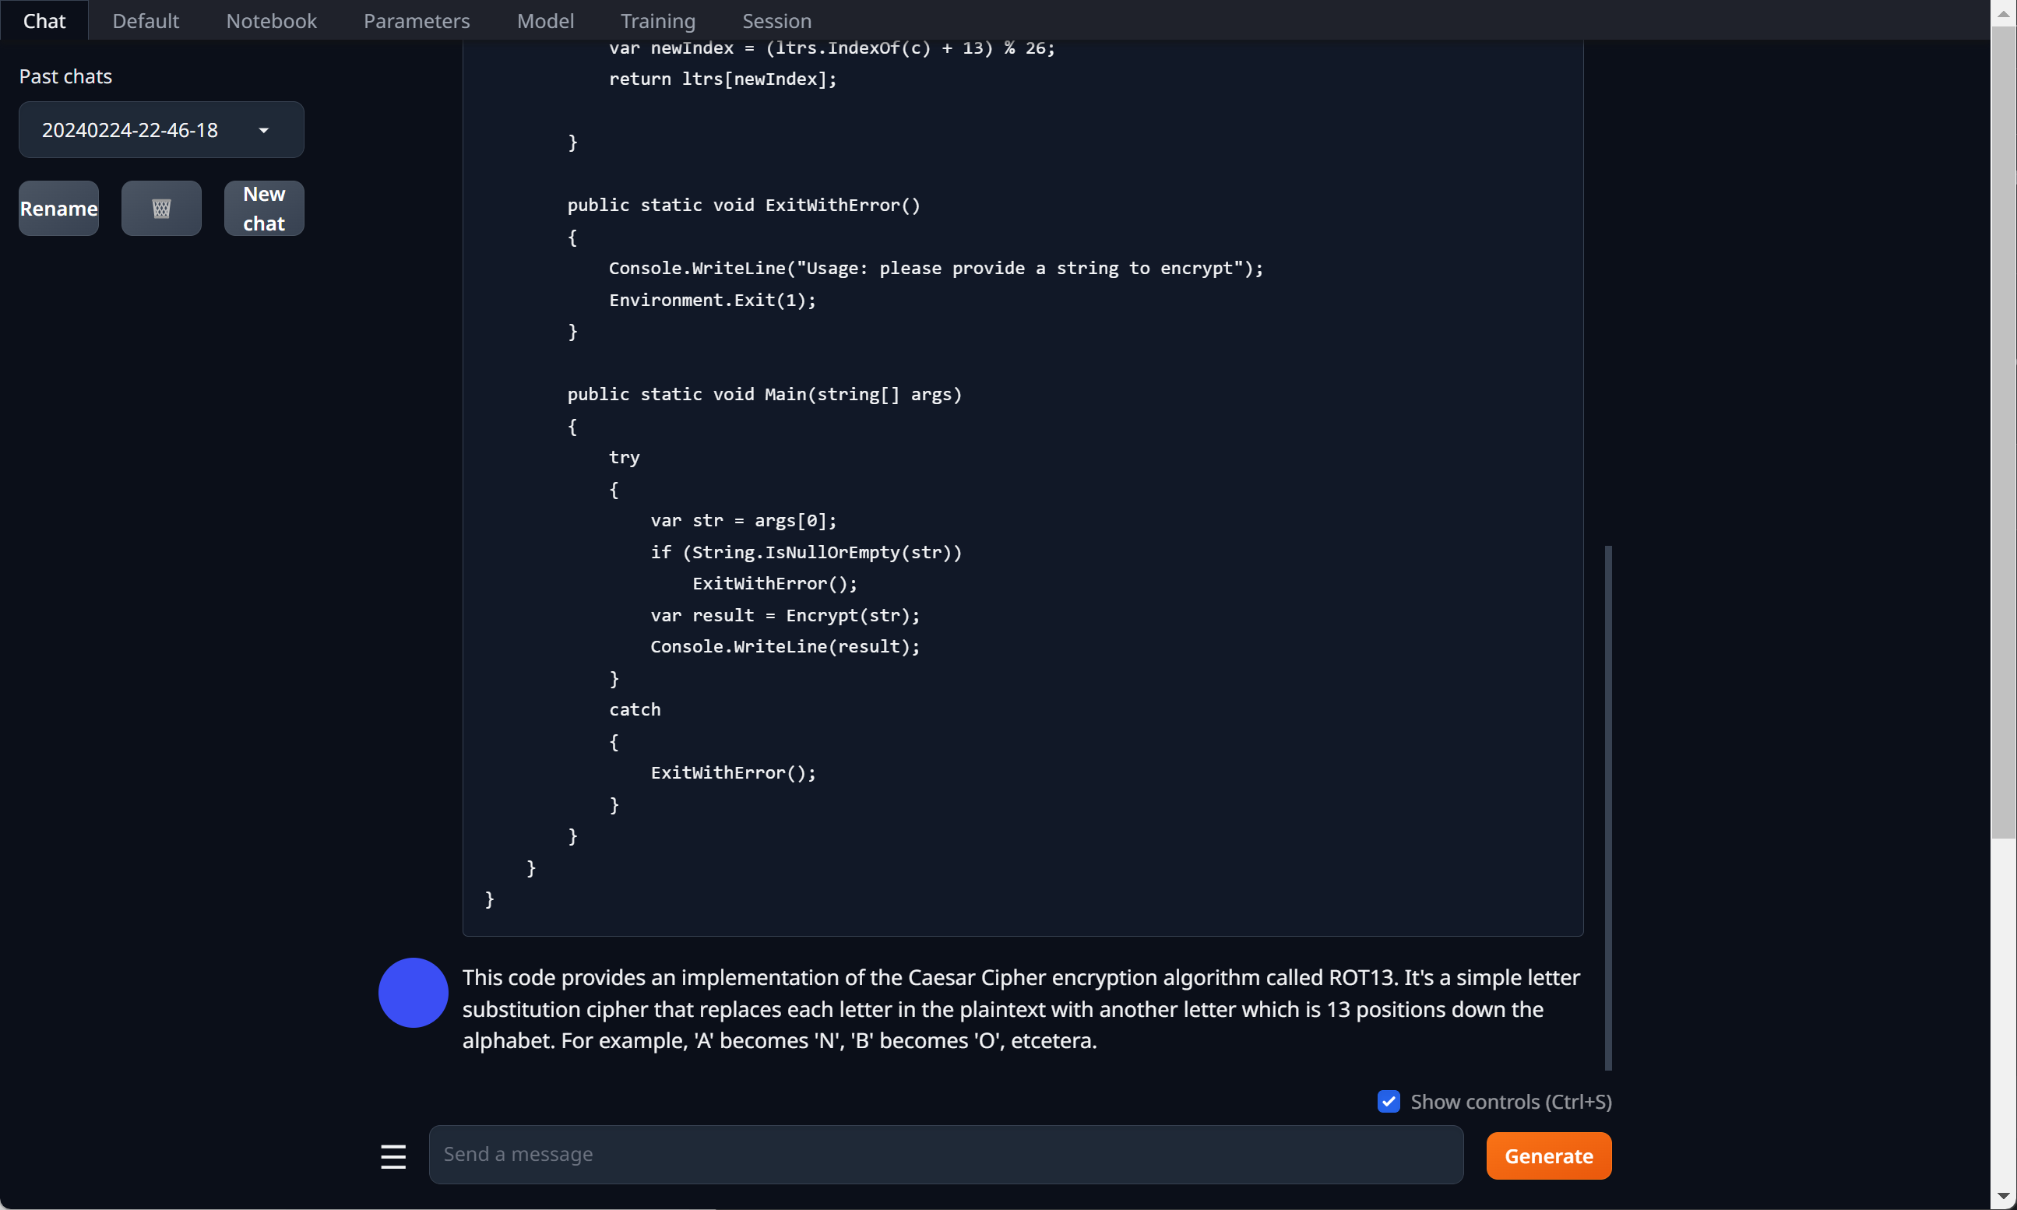
Task: Click the 'Environment.Exit(1);' code line
Action: click(712, 300)
